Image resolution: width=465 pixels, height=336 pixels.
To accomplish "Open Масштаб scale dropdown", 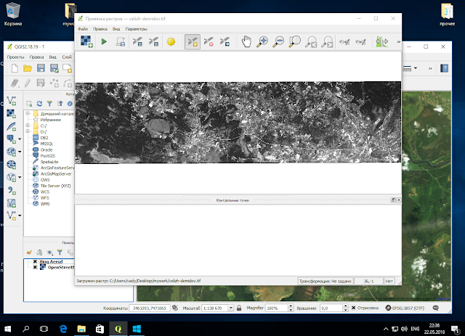I will [231, 308].
